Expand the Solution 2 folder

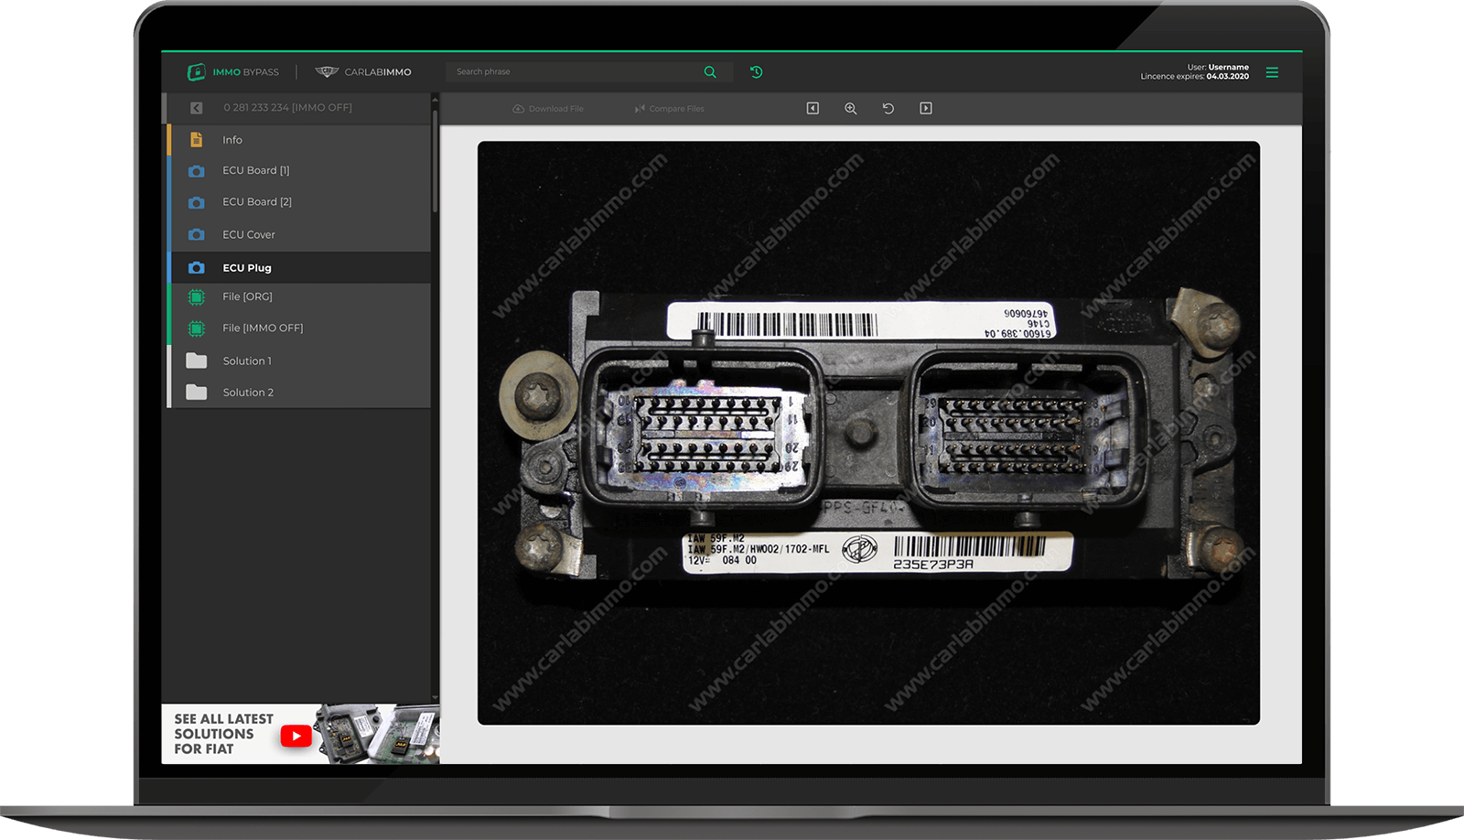[299, 393]
